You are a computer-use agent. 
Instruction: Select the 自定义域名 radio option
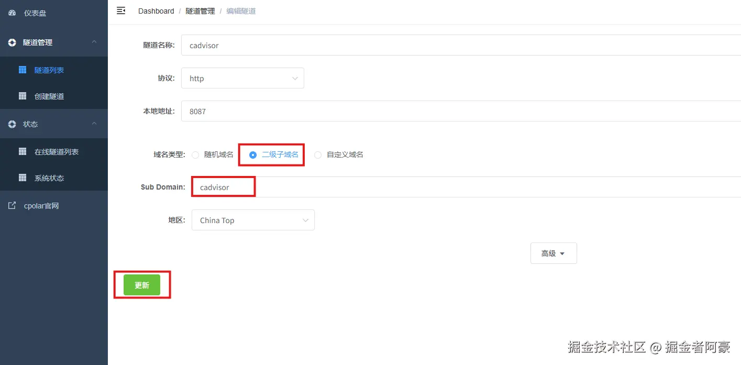click(318, 155)
